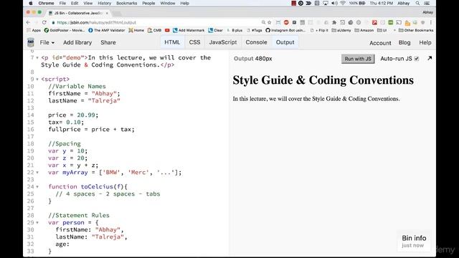Click the red Acrobat-style extension icon
Screen dimensions: 459x258
point(374,22)
